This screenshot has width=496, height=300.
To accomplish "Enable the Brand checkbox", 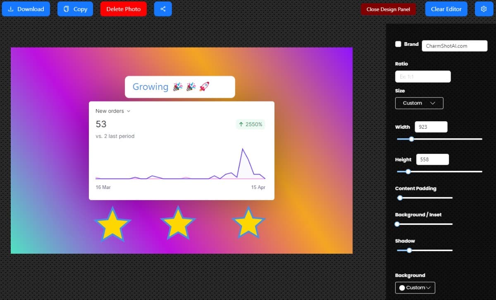I will (398, 44).
